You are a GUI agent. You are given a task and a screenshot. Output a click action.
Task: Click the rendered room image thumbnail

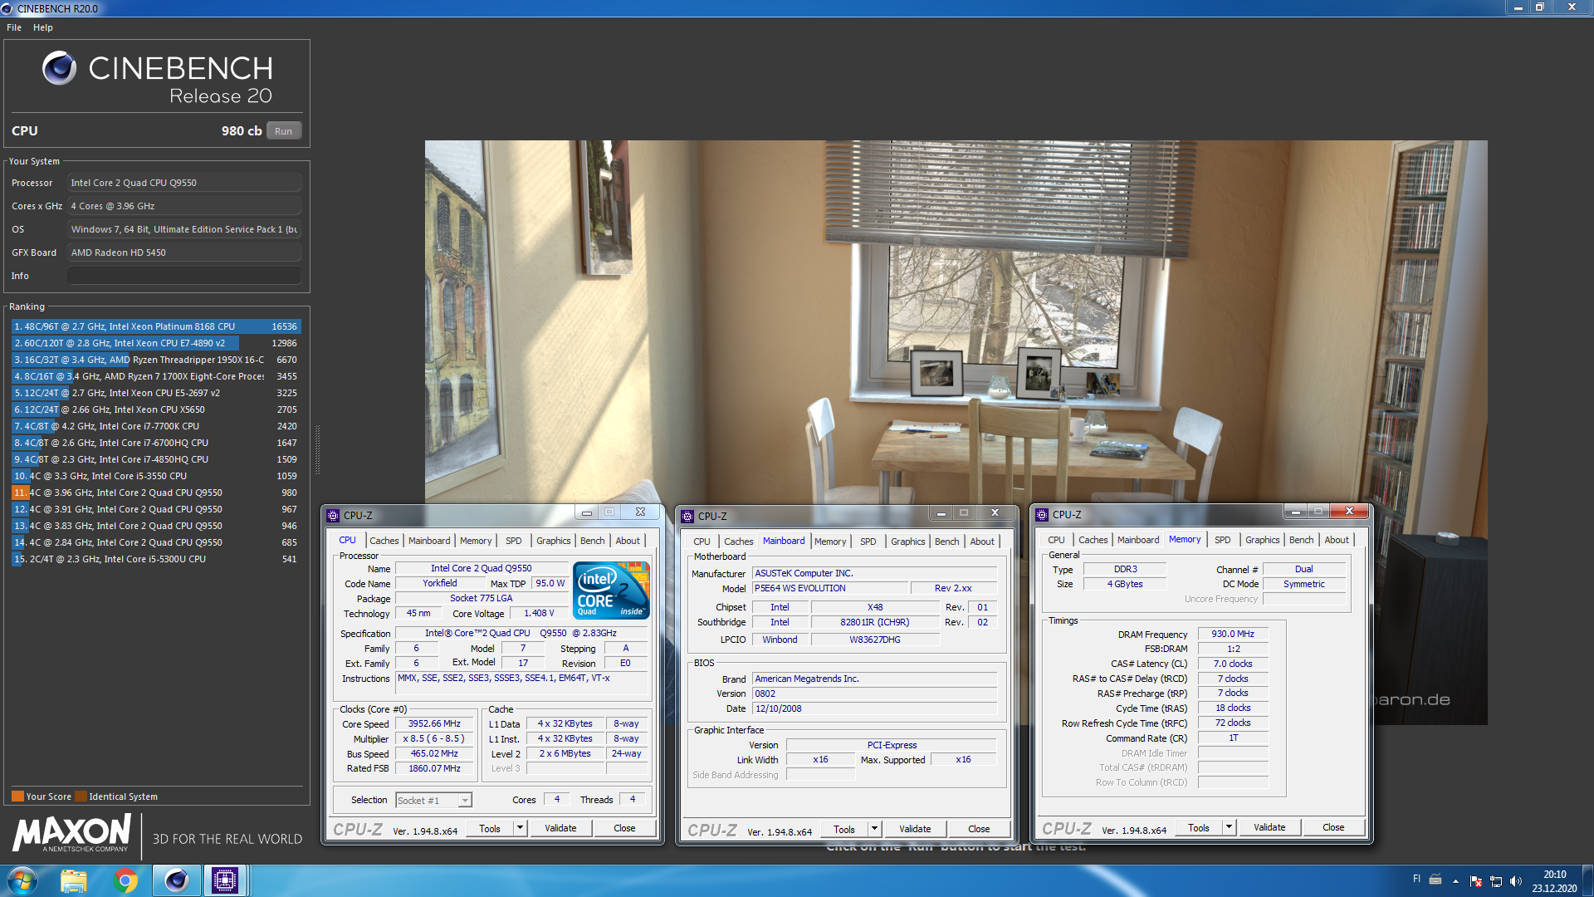[956, 432]
